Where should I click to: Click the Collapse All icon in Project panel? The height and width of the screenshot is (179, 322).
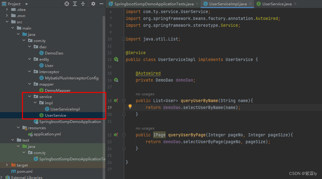coord(83,4)
